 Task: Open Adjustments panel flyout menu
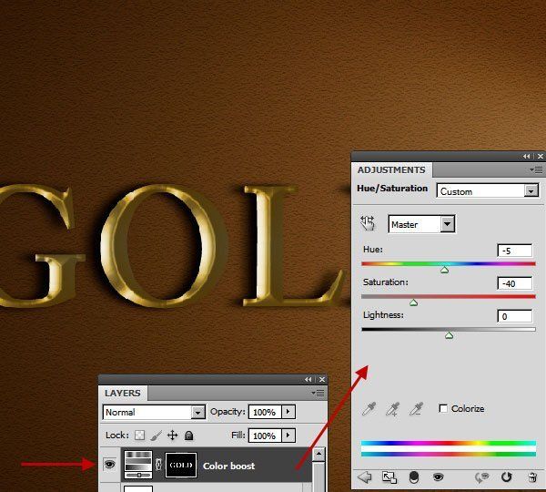point(536,169)
